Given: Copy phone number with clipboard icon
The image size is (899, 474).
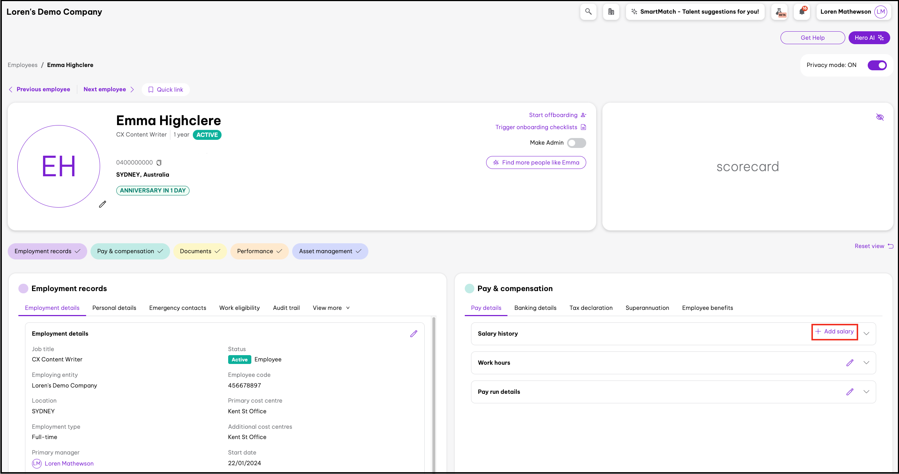Looking at the screenshot, I should point(159,163).
